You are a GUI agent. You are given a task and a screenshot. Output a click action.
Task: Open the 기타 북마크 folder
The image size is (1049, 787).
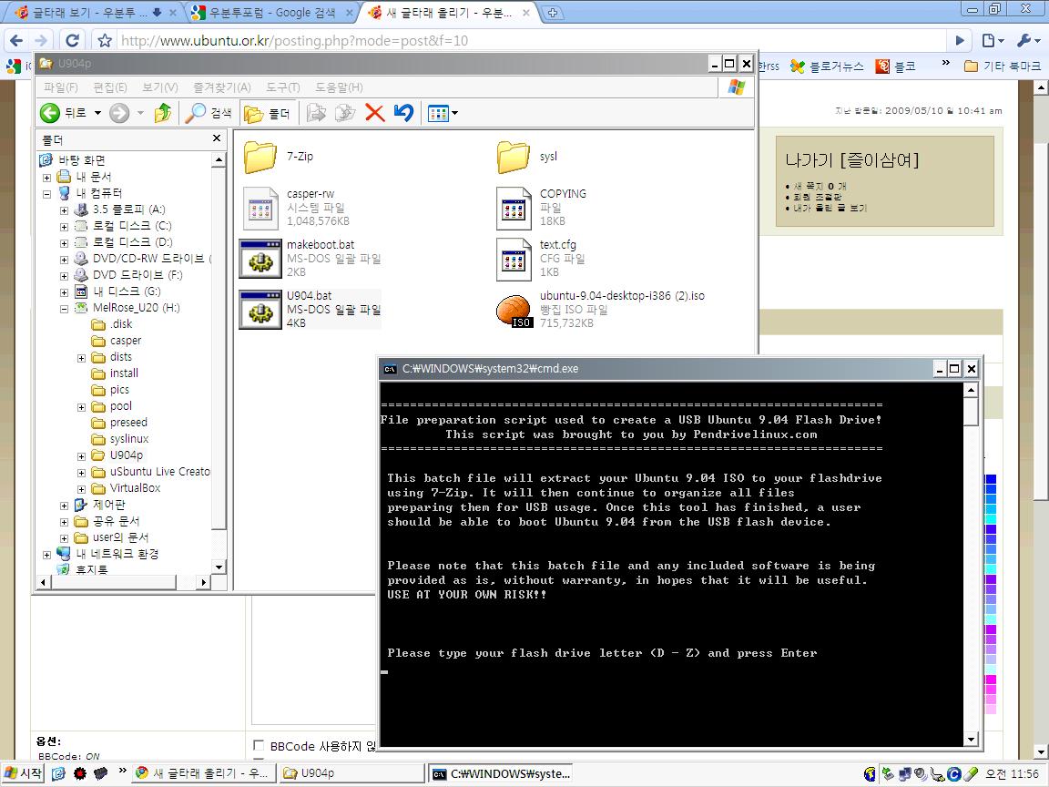[x=1003, y=66]
